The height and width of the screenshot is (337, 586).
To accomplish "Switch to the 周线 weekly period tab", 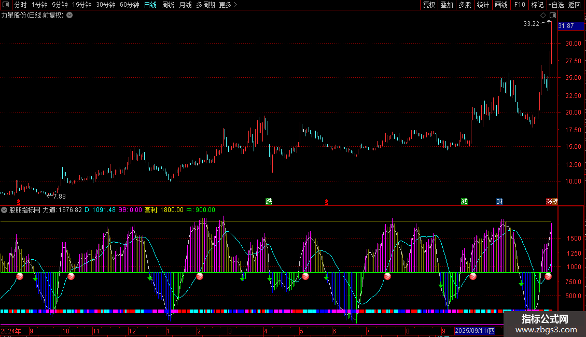I will point(168,5).
